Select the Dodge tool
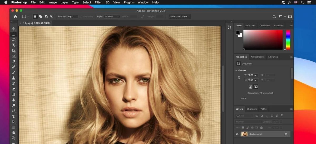 pos(14,105)
